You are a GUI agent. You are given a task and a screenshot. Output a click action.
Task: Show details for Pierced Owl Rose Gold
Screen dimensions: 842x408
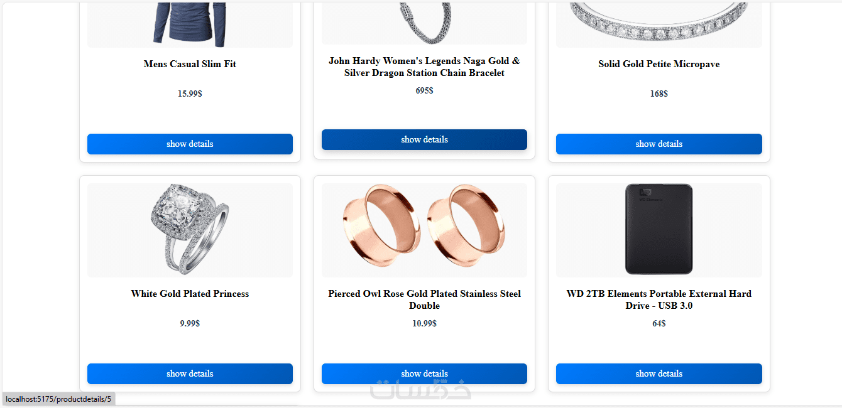tap(424, 373)
